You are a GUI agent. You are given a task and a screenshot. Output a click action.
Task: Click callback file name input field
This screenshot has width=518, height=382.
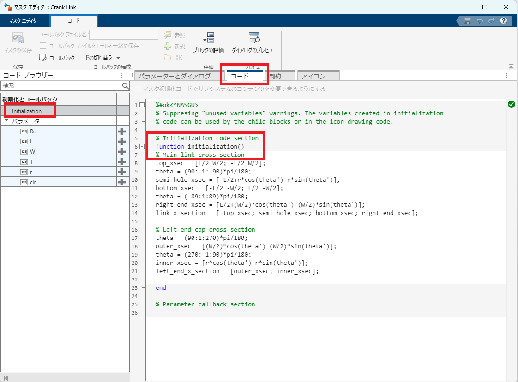click(124, 35)
